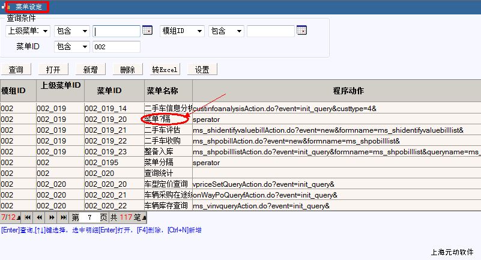Screen dimensions: 481x260
Task: Open the 包含 dropdown next to 模组ID
Action: pyautogui.click(x=226, y=31)
